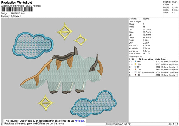The height and width of the screenshot is (126, 179).
Task: Click the barcode under the worksheet title
Action: [17, 10]
